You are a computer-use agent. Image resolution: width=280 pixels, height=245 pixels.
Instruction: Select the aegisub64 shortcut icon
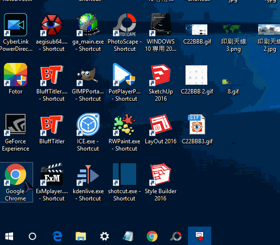pyautogui.click(x=52, y=25)
